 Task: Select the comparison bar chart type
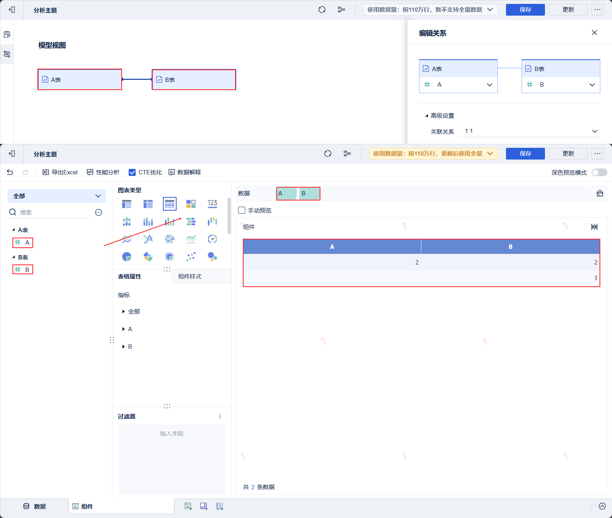point(191,222)
